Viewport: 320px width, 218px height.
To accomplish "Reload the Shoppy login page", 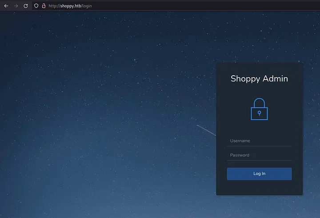I will click(26, 6).
